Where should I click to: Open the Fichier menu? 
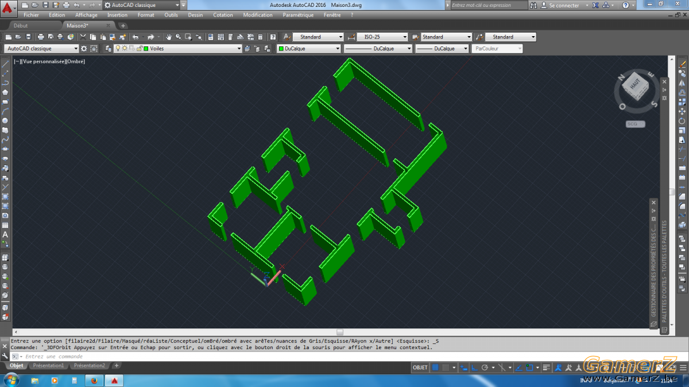31,15
